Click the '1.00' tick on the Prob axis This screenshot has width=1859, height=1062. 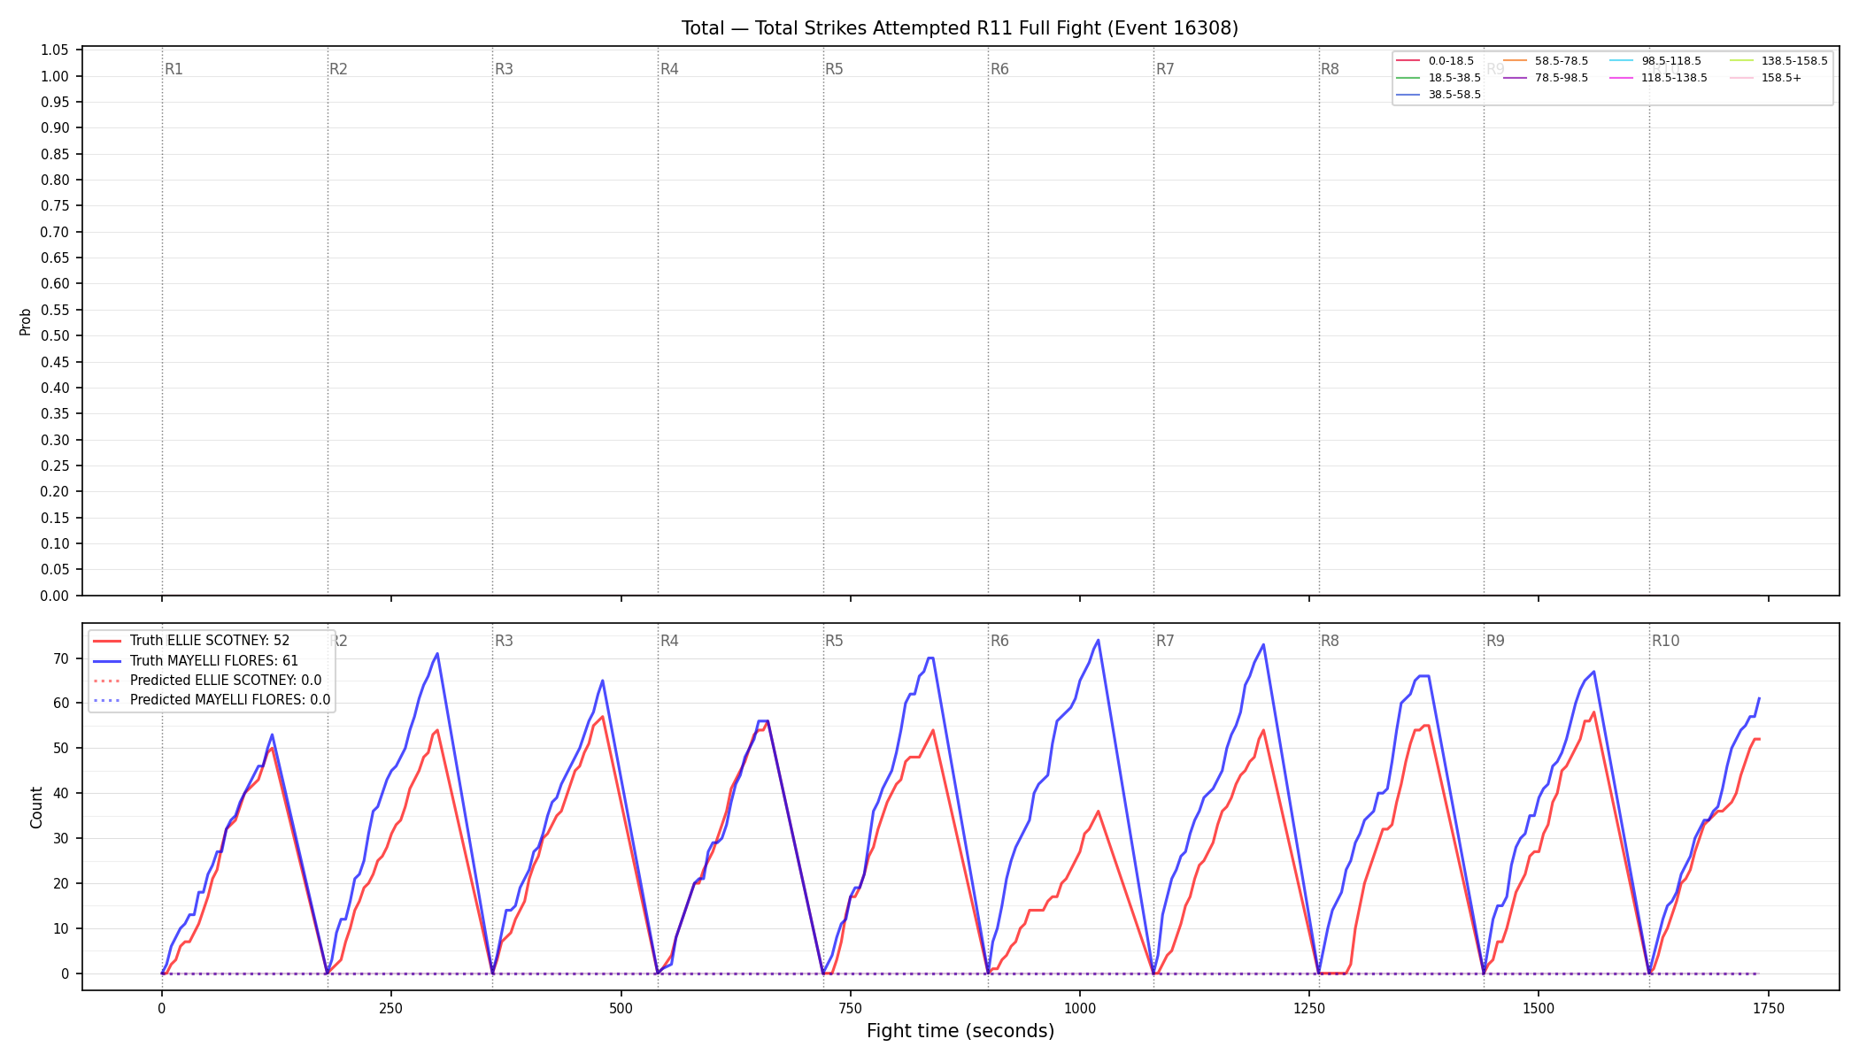click(x=55, y=76)
